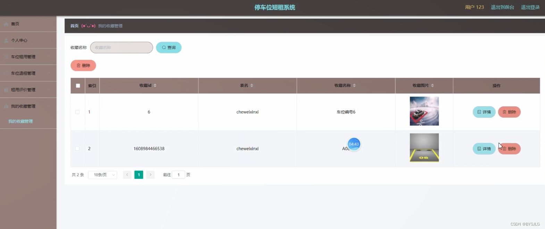The height and width of the screenshot is (229, 545).
Task: Toggle the select-all checkbox in table header
Action: pyautogui.click(x=78, y=86)
